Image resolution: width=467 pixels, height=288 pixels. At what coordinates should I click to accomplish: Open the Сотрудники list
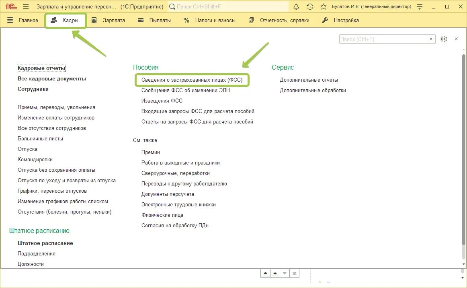33,89
